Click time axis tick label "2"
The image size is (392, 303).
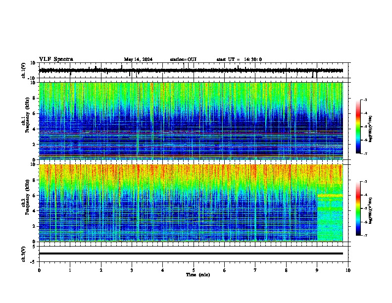click(x=101, y=270)
